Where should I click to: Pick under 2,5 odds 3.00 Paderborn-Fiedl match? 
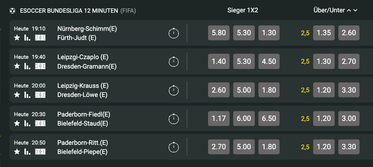[x=349, y=118]
